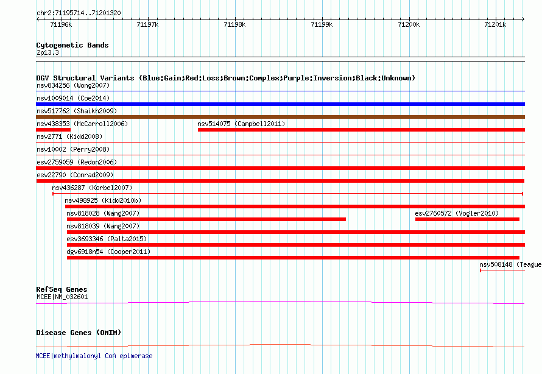Click the nsv498925 (Kidd2010b) variant label

click(103, 200)
